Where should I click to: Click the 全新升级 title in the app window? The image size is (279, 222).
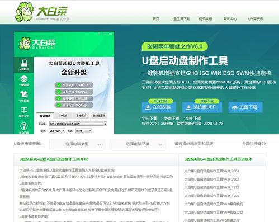[x=74, y=73]
